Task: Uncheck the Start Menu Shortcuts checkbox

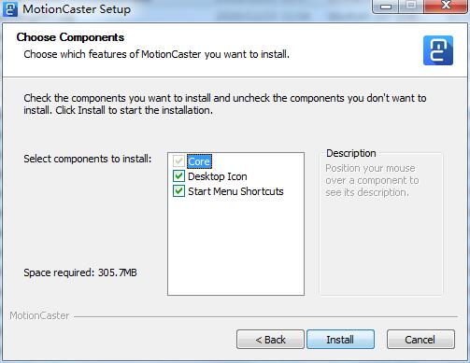Action: [x=178, y=191]
